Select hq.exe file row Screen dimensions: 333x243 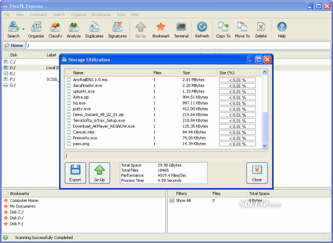(x=163, y=103)
